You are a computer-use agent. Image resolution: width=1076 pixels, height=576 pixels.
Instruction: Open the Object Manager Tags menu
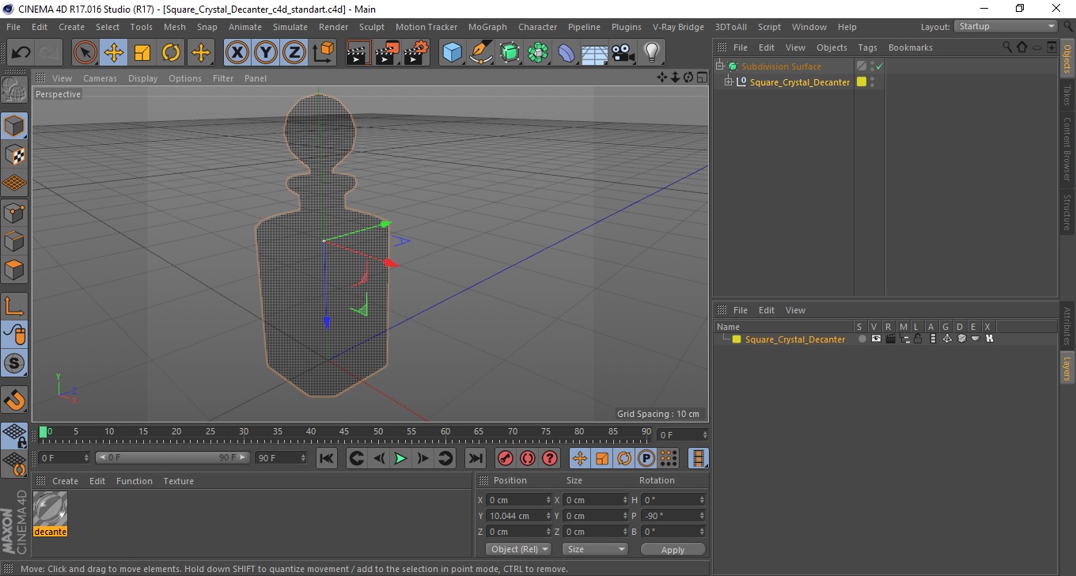click(x=867, y=47)
